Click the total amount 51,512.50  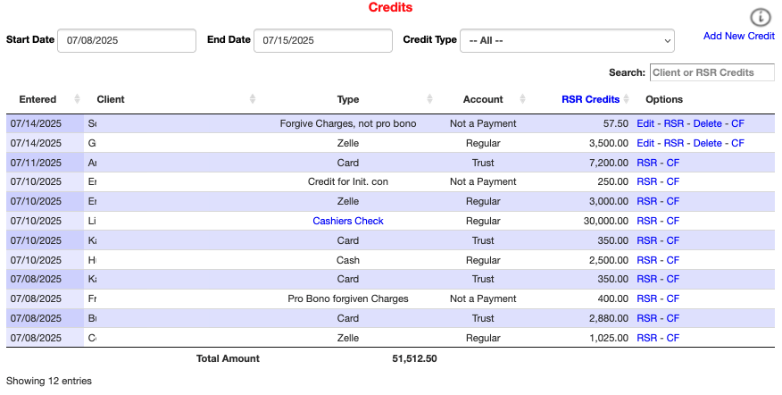(x=414, y=358)
